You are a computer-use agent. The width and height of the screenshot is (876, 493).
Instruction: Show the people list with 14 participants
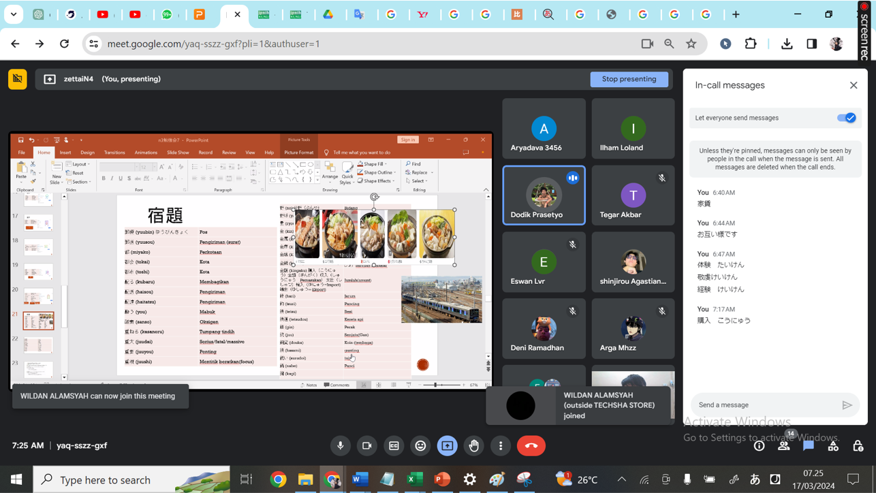click(784, 445)
